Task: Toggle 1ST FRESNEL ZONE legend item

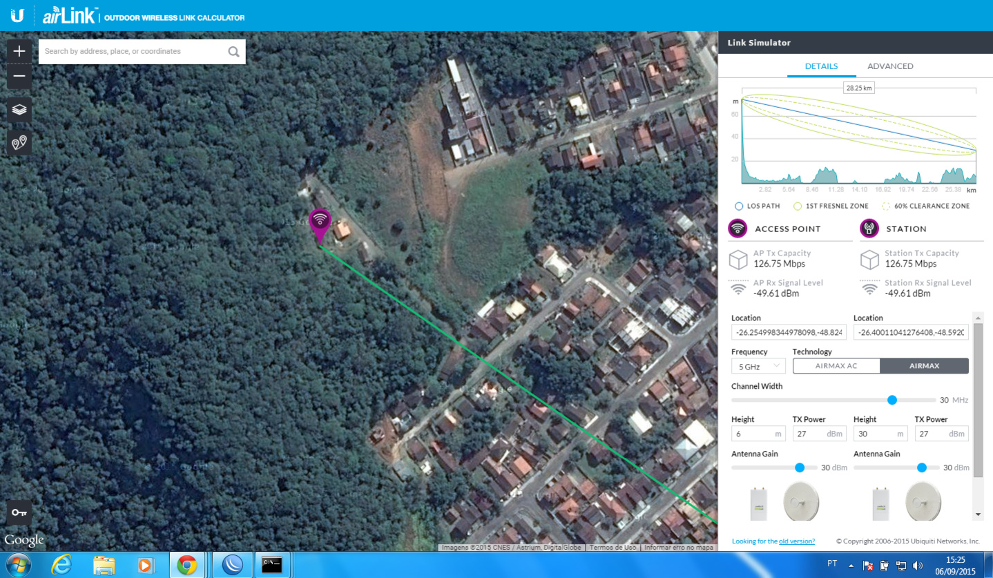Action: pyautogui.click(x=832, y=206)
